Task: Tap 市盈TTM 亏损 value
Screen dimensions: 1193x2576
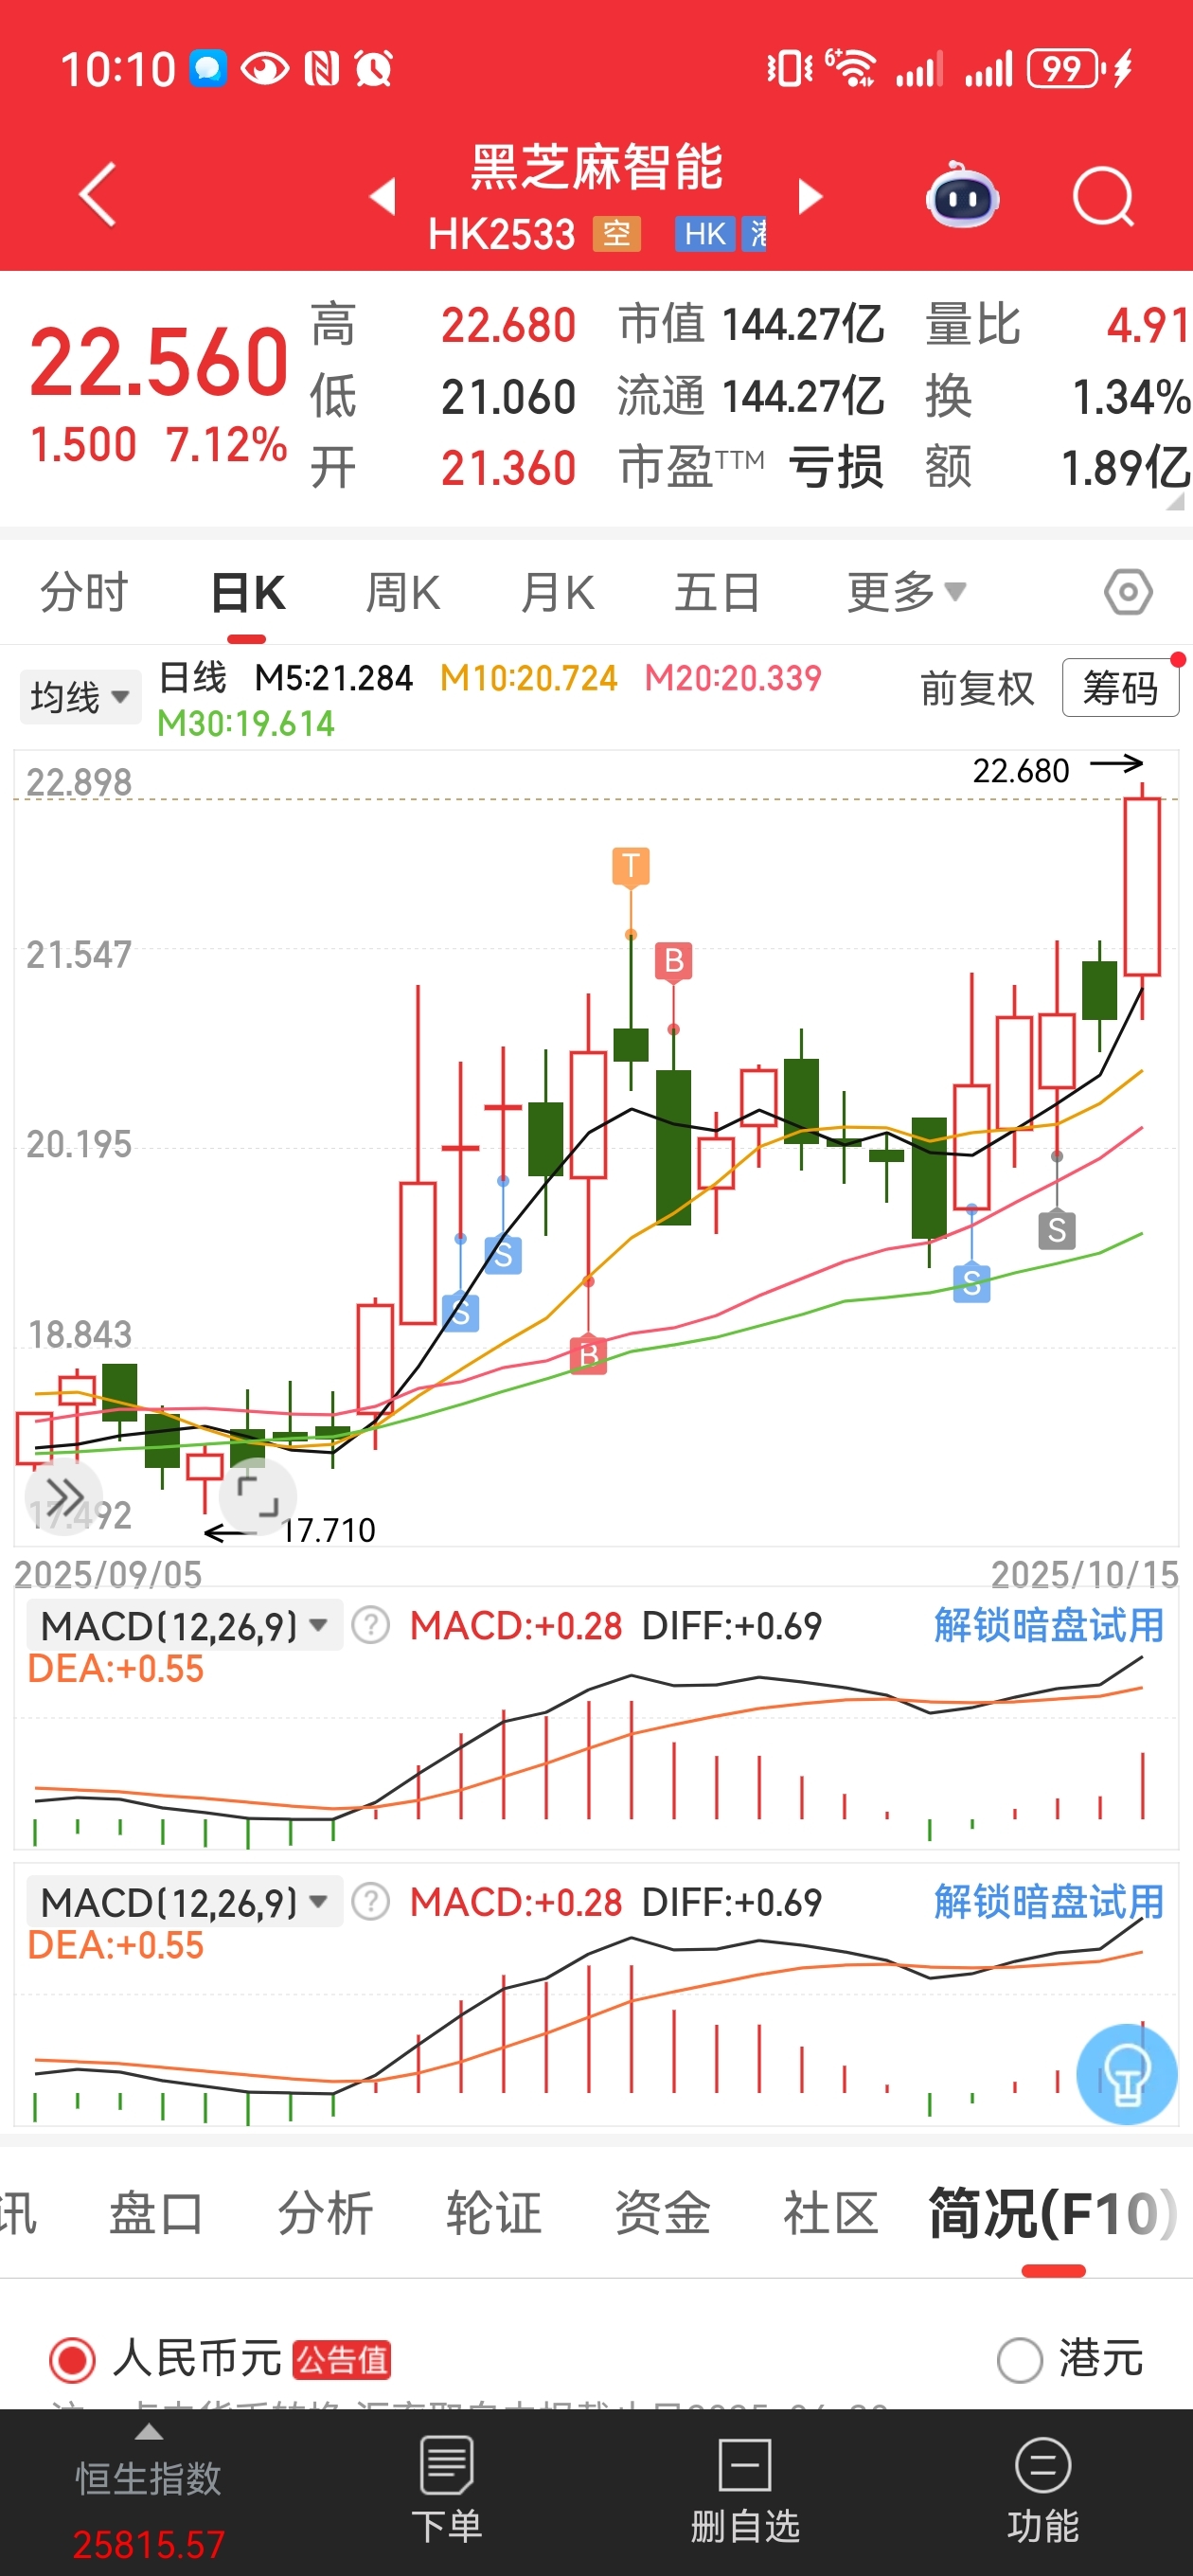Action: click(x=836, y=467)
